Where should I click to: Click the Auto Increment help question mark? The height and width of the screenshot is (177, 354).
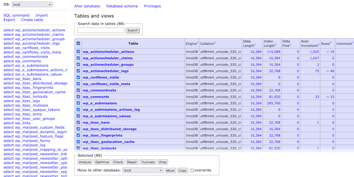(x=319, y=45)
